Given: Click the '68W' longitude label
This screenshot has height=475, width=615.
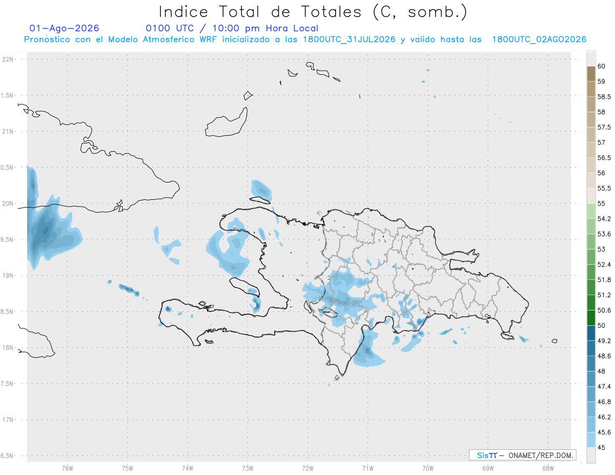Looking at the screenshot, I should tap(548, 468).
